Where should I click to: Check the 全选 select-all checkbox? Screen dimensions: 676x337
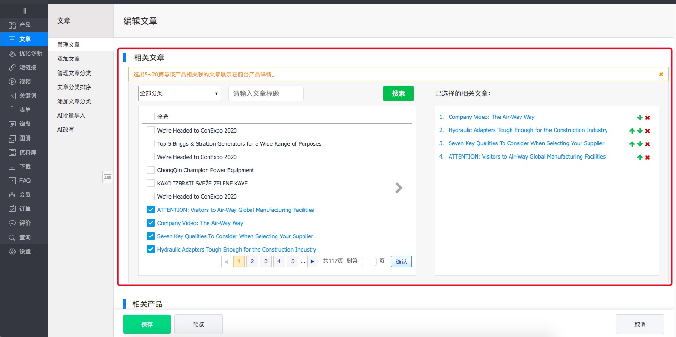151,117
